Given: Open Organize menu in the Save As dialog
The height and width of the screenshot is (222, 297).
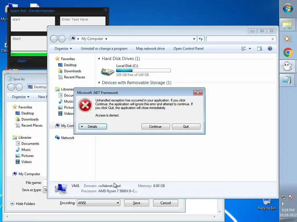Looking at the screenshot, I should [x=21, y=97].
